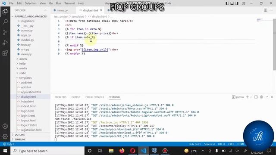This screenshot has height=155, width=276.
Task: Click the templates breadcrumb segment
Action: 78,16
